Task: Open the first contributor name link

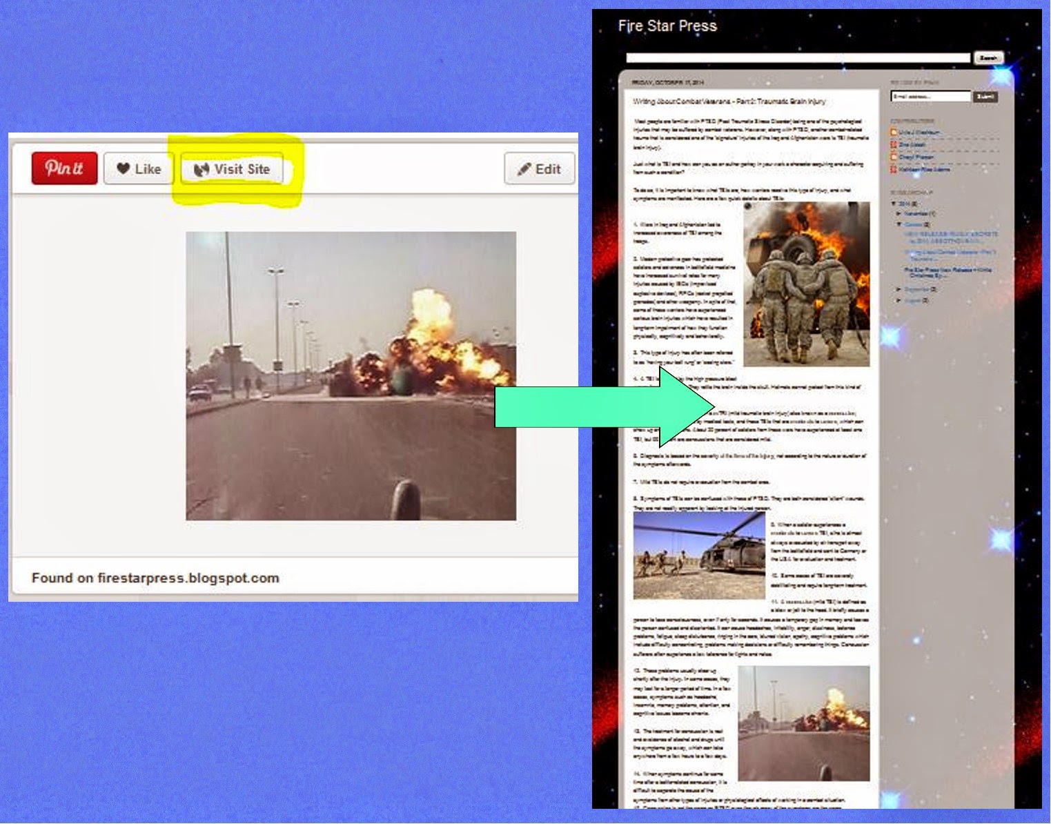Action: (921, 133)
